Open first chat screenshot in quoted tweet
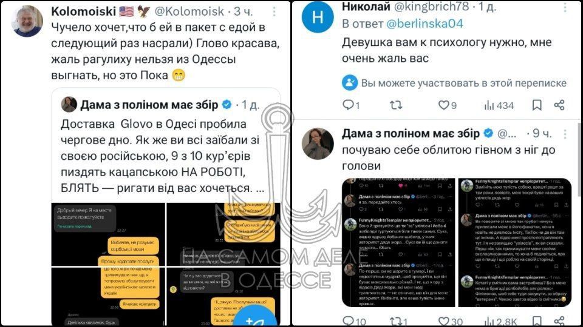Screen dimensions: 583x327 pyautogui.click(x=108, y=234)
